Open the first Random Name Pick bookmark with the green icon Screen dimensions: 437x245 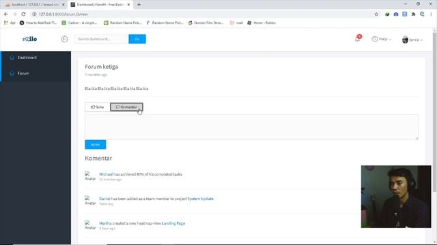pyautogui.click(x=123, y=22)
